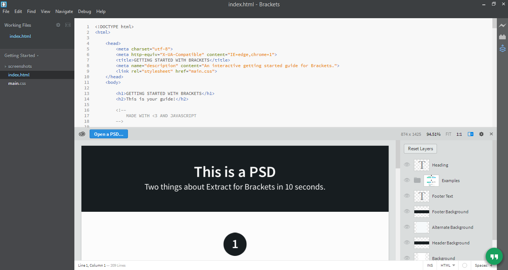Expand the screenshots folder
508x270 pixels.
coord(6,66)
